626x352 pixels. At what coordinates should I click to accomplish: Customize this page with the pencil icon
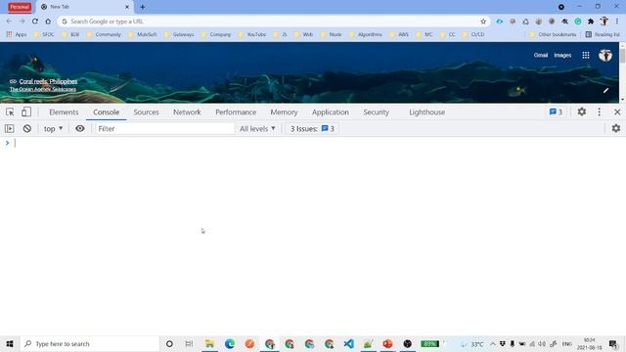[x=605, y=91]
